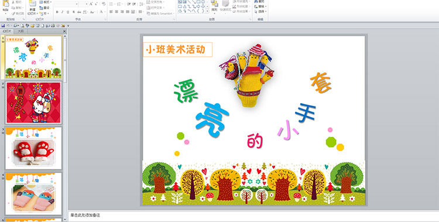Select the triangle shape in the shapes gallery

coord(185,6)
